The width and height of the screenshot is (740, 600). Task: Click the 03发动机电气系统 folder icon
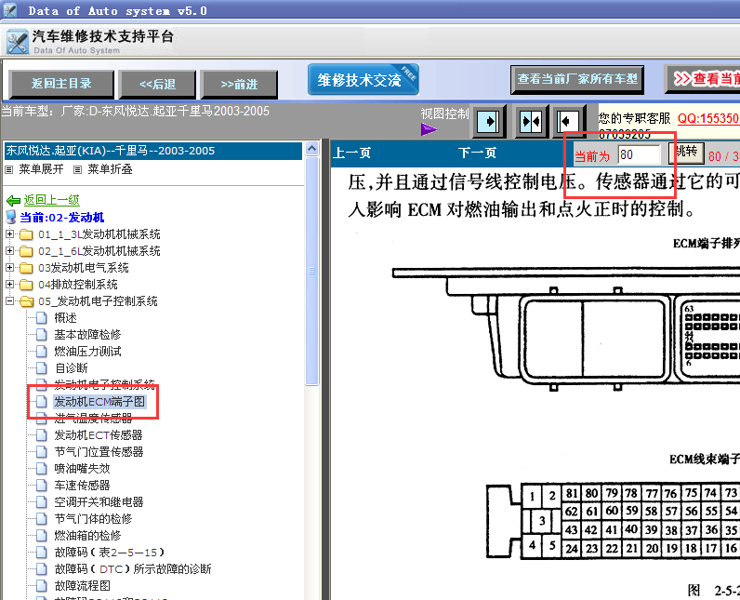[x=26, y=268]
